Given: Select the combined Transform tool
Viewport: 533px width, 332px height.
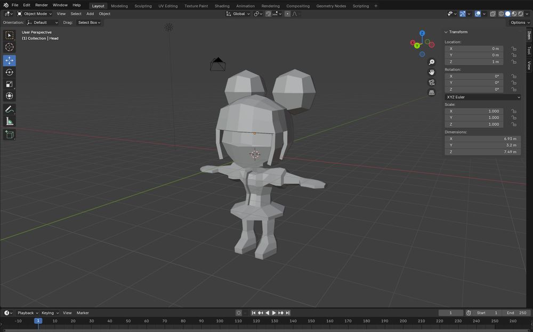Looking at the screenshot, I should click(x=9, y=96).
